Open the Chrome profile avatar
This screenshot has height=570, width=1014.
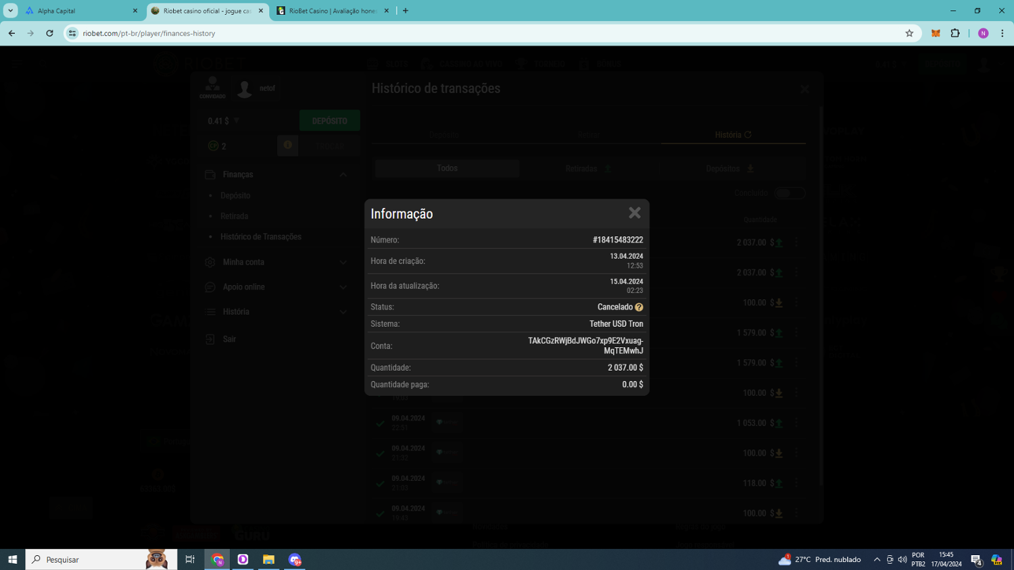(983, 33)
